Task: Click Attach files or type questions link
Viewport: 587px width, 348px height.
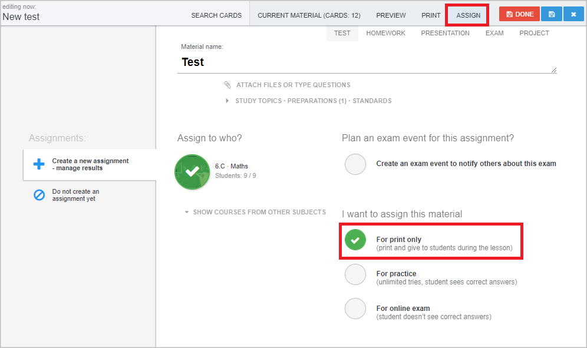Action: [x=293, y=85]
